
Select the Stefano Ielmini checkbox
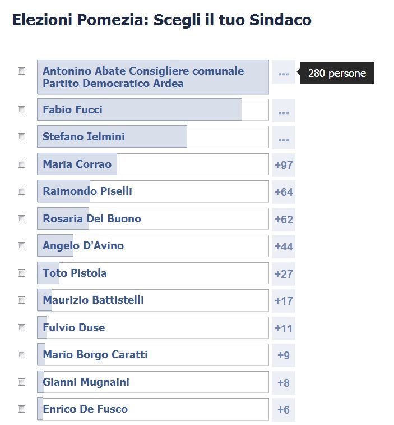click(x=22, y=136)
